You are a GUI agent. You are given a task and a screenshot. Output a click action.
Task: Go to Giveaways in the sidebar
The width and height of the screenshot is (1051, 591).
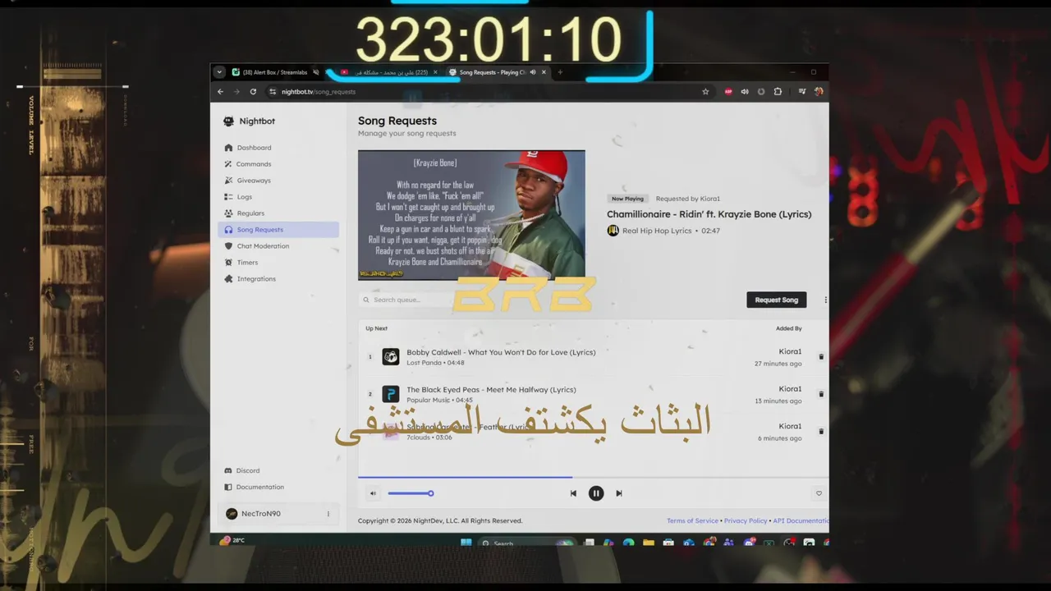pyautogui.click(x=254, y=181)
